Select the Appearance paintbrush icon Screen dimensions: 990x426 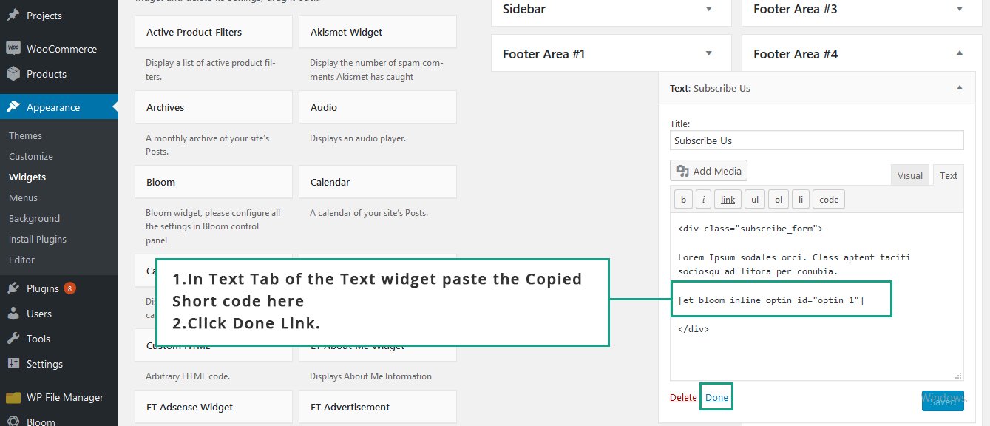13,107
